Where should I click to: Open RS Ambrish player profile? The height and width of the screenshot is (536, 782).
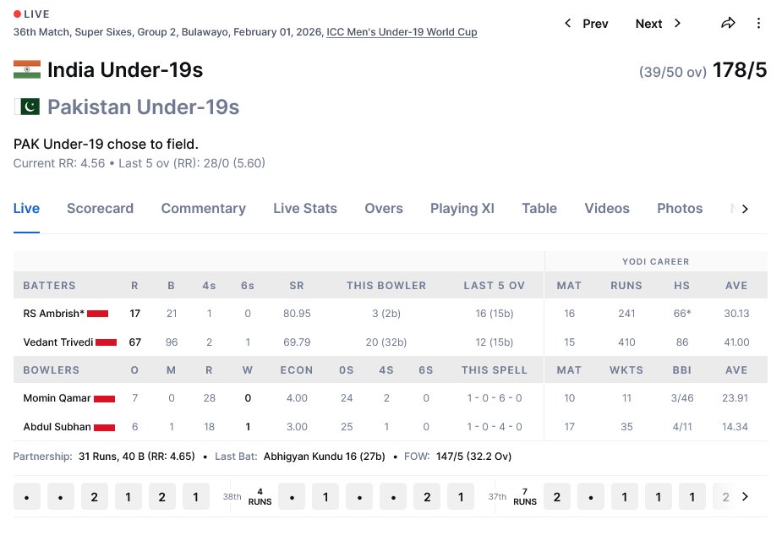(54, 314)
